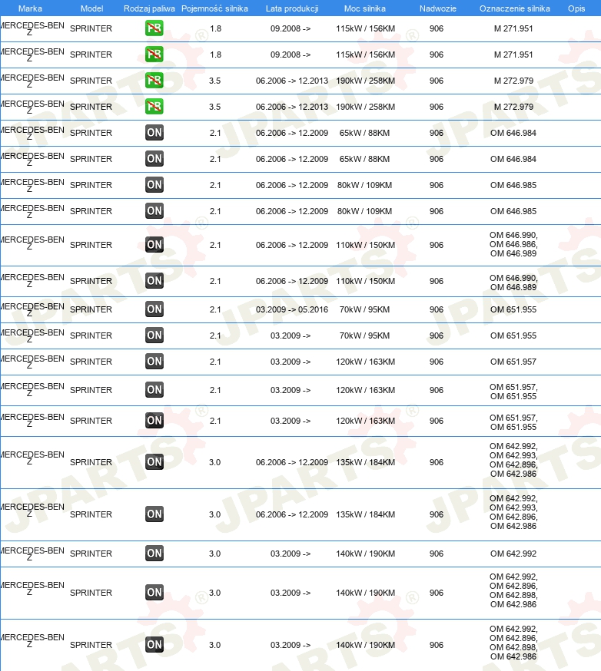Click 2.1 capacity in the 03.2009 -> 05.2016 row
Screen dimensions: 601x671
click(215, 309)
